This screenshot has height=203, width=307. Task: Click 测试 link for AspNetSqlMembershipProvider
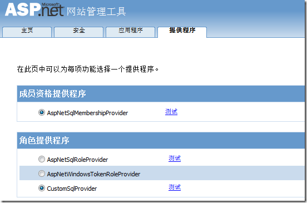pos(171,112)
